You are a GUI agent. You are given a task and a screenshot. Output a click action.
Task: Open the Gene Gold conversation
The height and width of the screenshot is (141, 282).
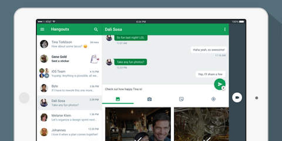69,59
